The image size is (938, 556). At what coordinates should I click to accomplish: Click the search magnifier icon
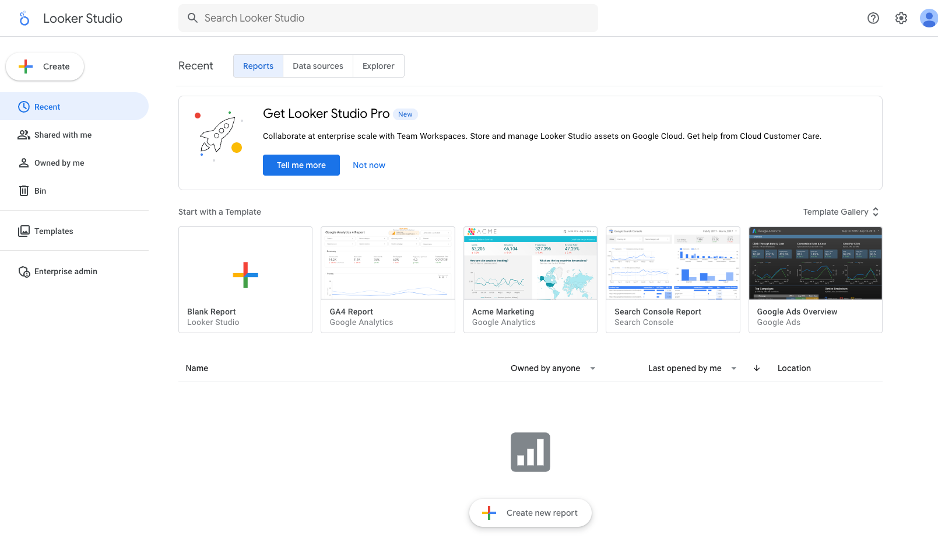coord(192,18)
